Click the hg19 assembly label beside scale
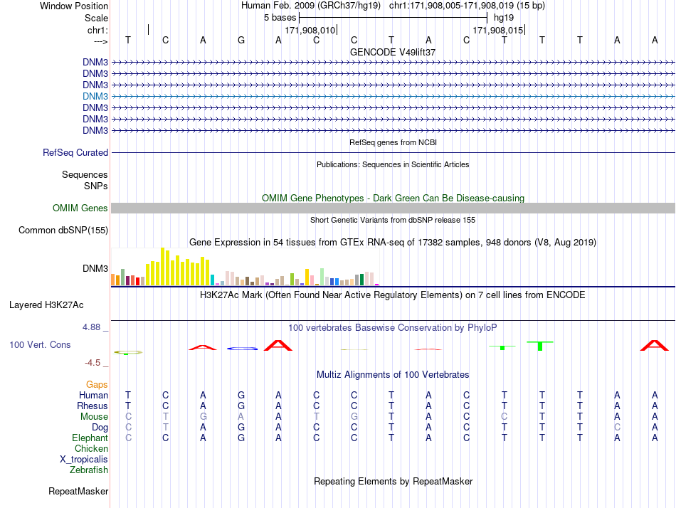The height and width of the screenshot is (508, 676). pyautogui.click(x=504, y=18)
